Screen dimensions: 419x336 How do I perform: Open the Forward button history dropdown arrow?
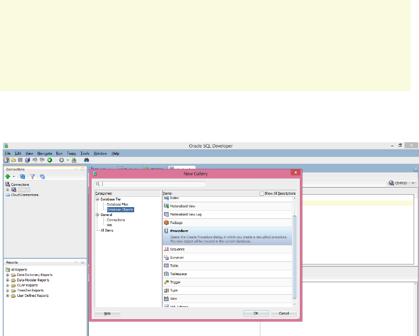pos(68,160)
